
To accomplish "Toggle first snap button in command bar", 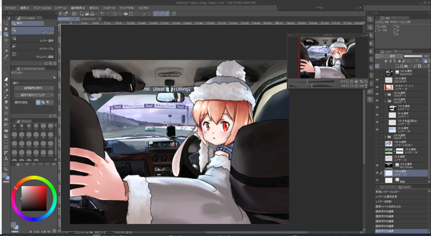I will (156, 13).
